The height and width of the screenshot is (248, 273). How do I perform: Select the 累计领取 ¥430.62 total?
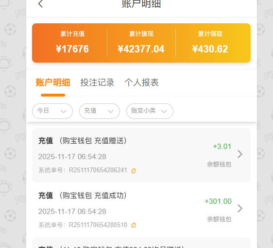[x=210, y=43]
